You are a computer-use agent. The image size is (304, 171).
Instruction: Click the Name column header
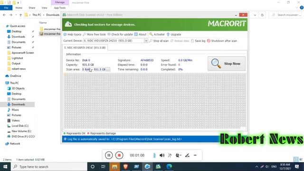(43, 23)
